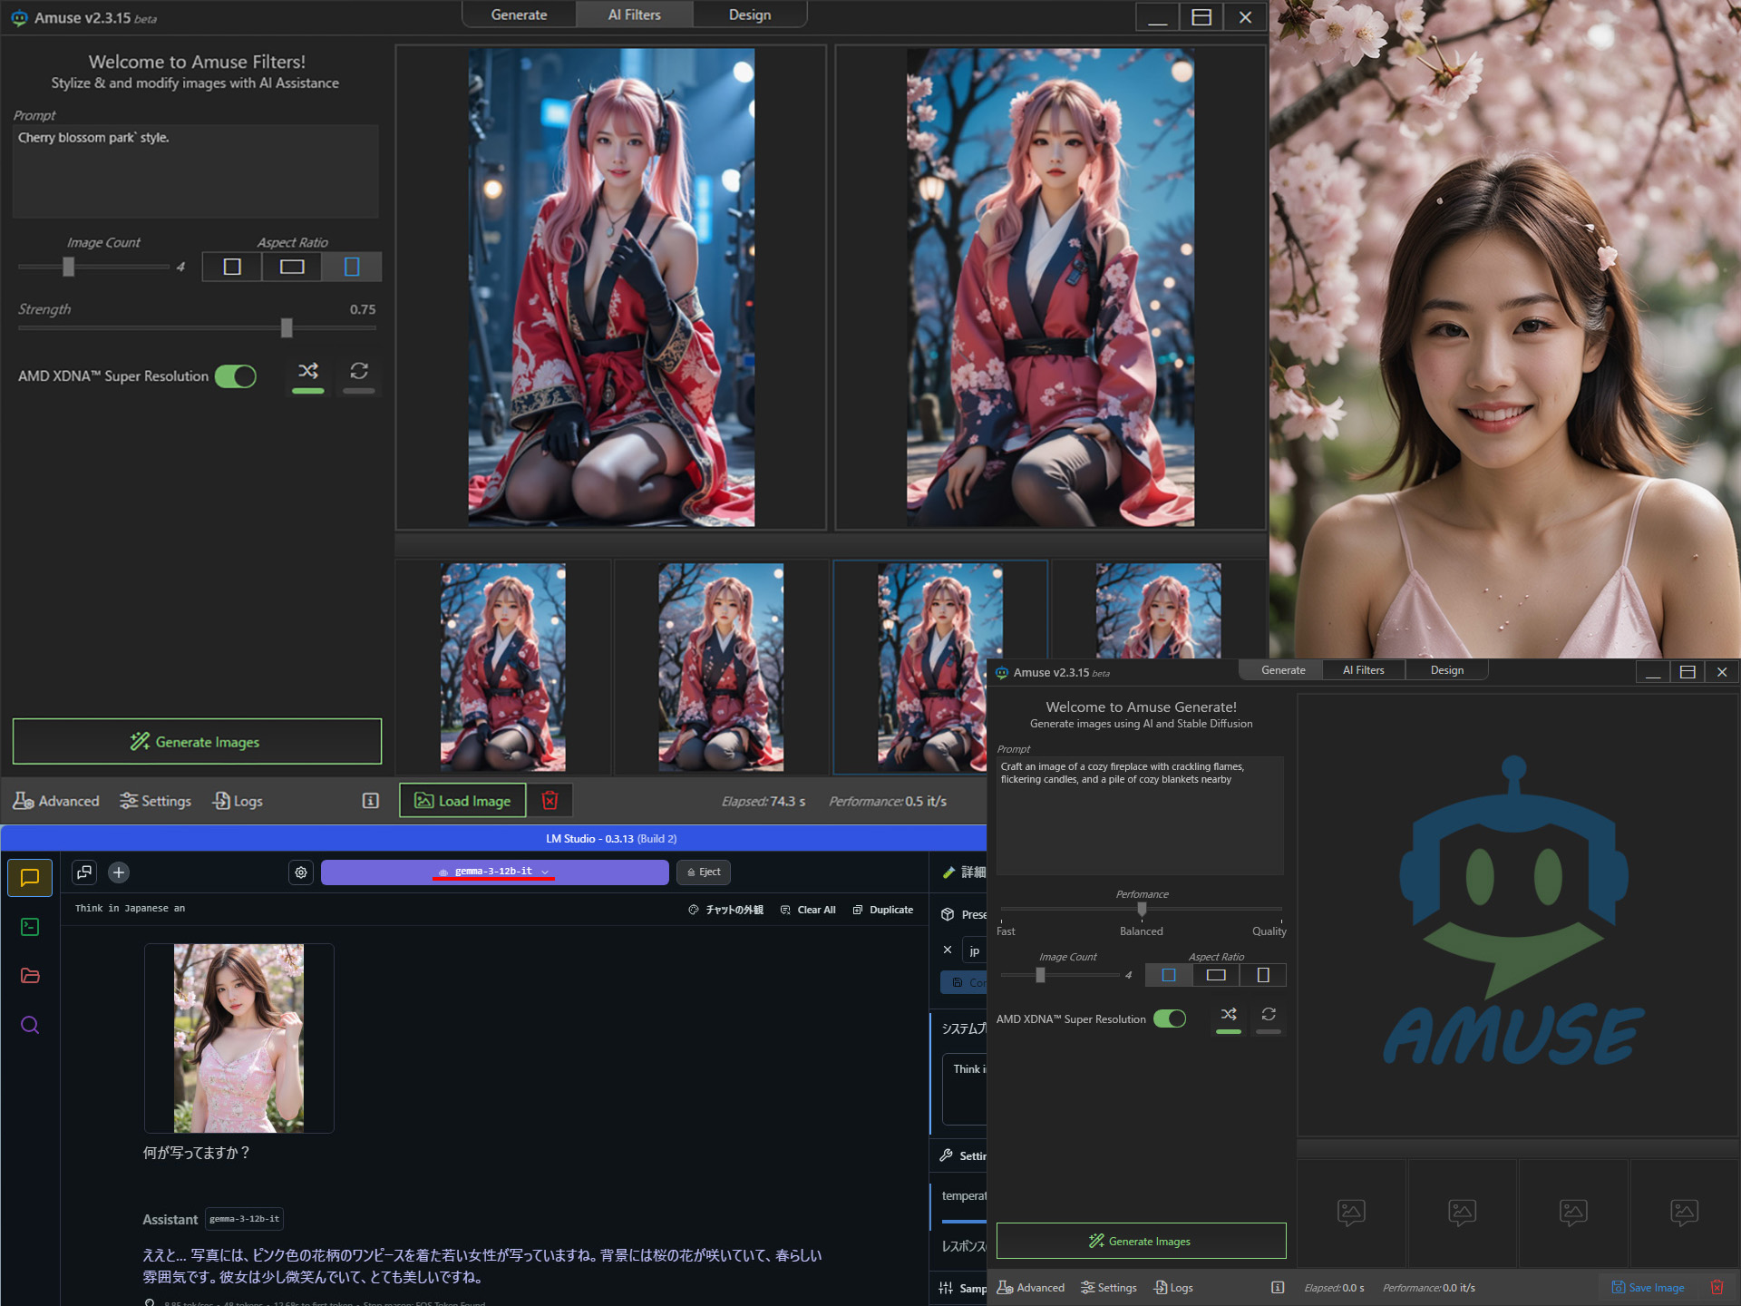
Task: Open model settings gear beside gemma selector
Action: tap(301, 872)
